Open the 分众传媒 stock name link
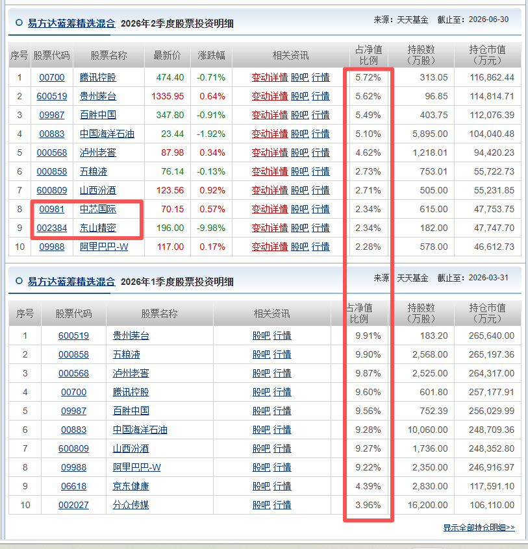 [131, 506]
